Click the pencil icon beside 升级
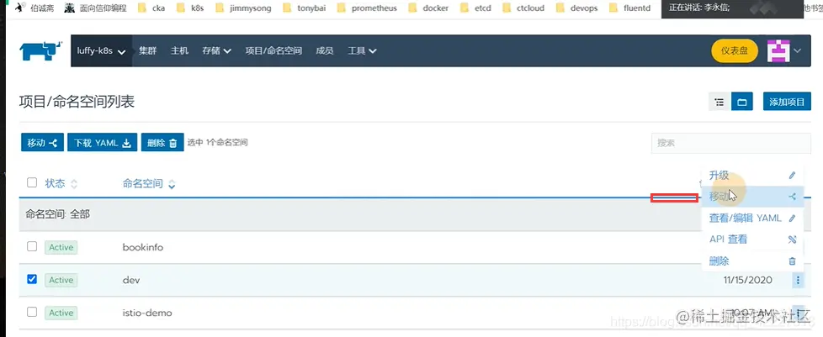The width and height of the screenshot is (823, 337). point(793,176)
